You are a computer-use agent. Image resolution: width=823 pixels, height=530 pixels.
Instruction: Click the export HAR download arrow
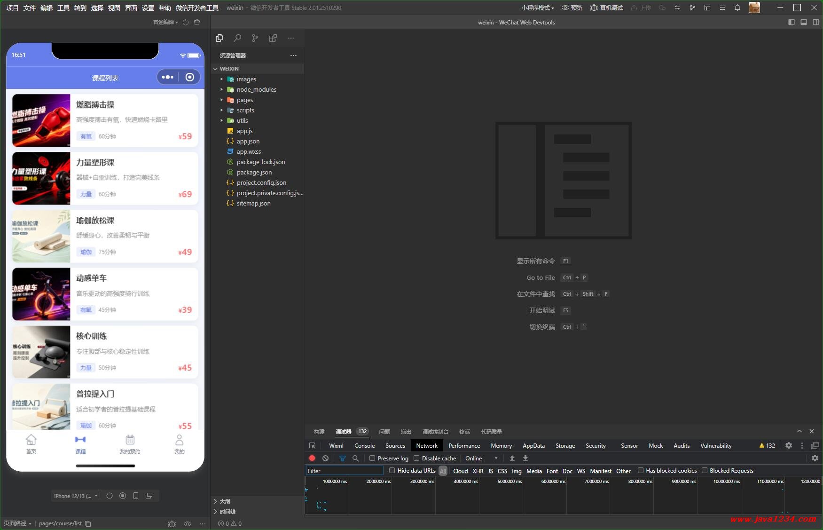coord(525,458)
